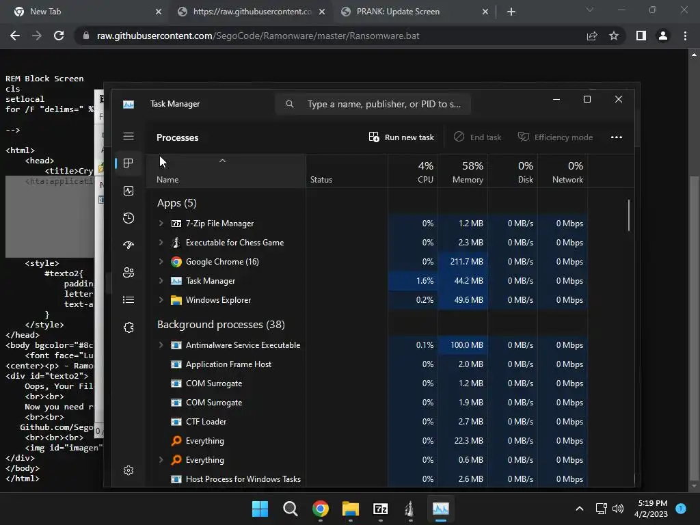Click 7-Zip File Manager process icon
700x525 pixels.
pos(176,224)
